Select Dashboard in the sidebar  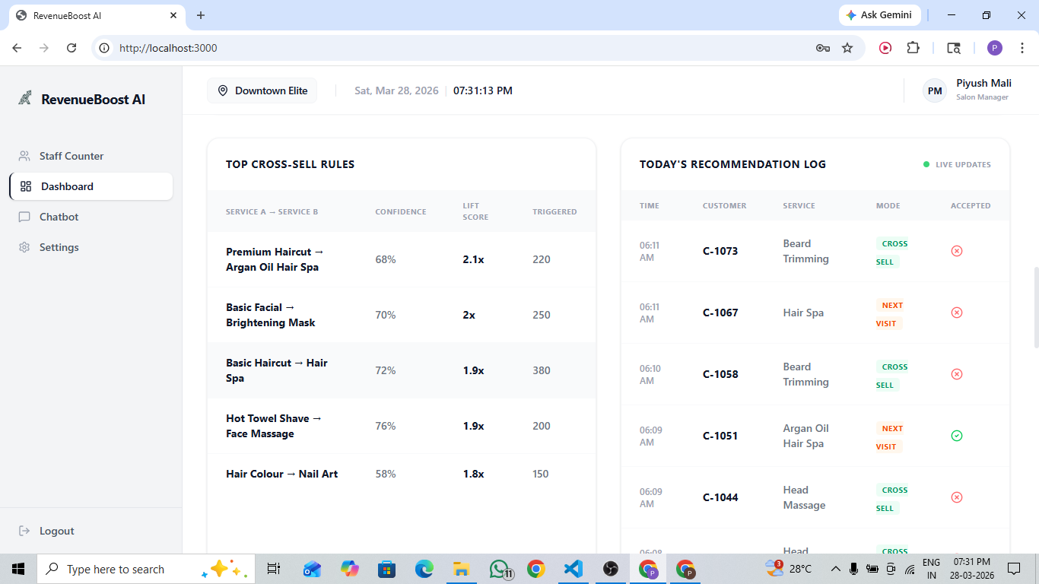tap(91, 186)
